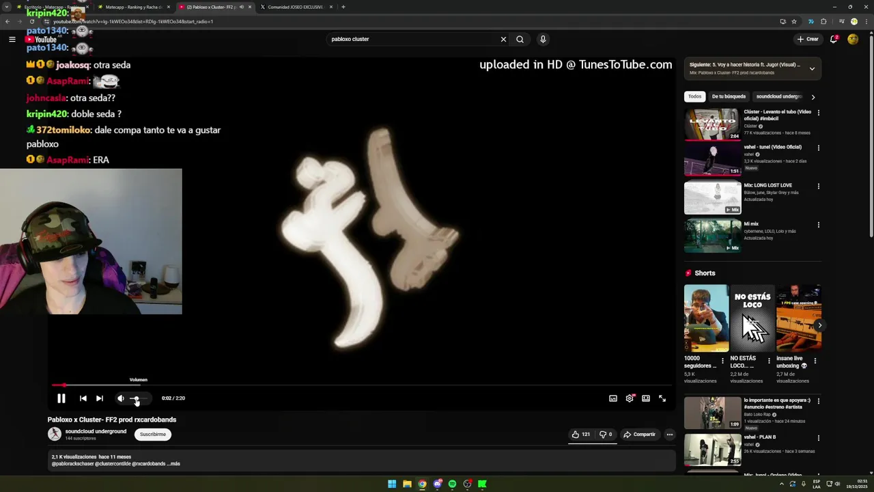Open a new browser tab
Viewport: 874px width, 492px height.
coord(343,7)
